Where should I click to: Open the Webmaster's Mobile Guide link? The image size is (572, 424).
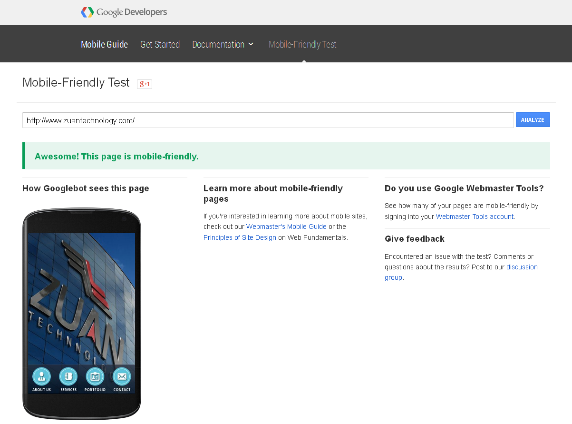(x=286, y=227)
